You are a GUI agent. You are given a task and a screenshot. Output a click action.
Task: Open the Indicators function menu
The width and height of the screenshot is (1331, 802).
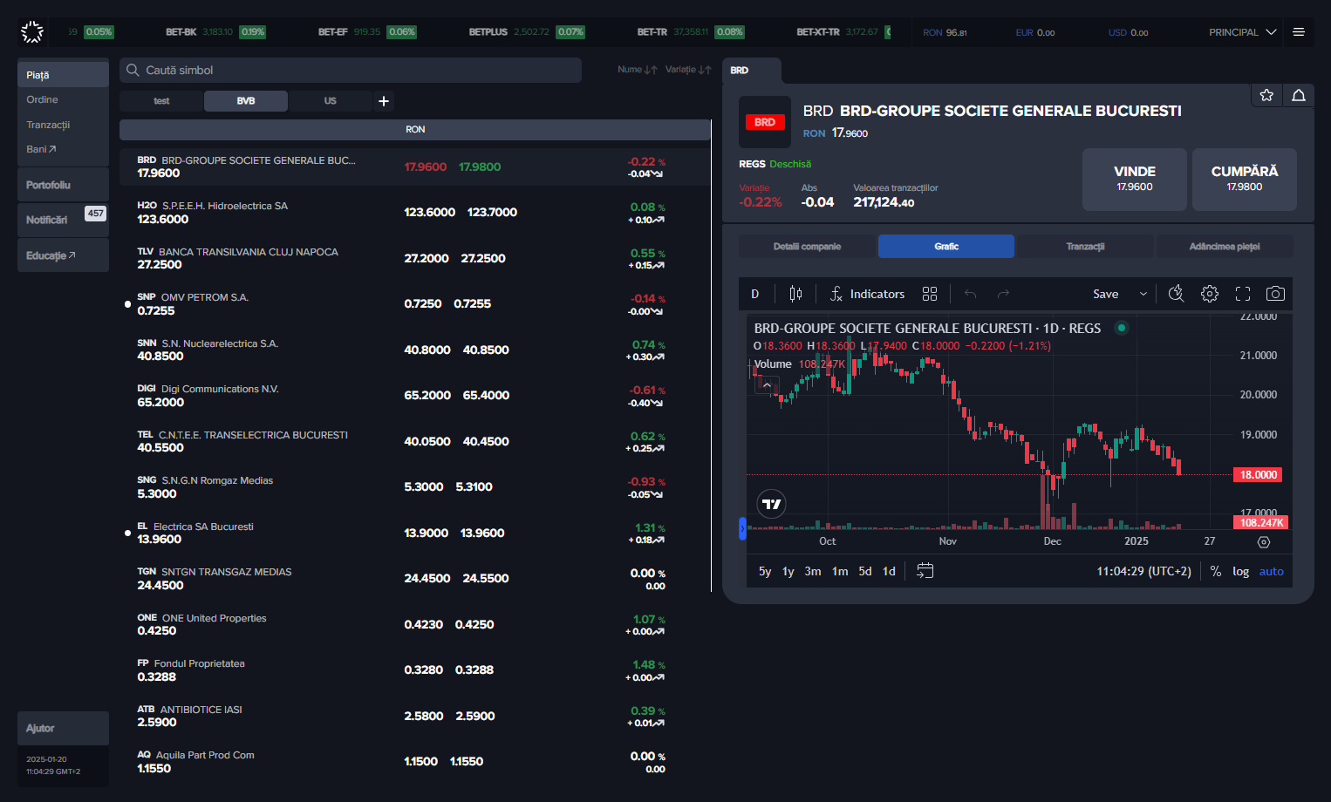[867, 294]
